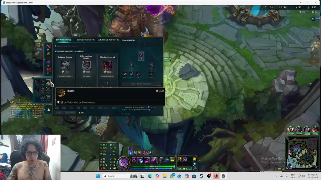Click the Antitanques tag

86,76
